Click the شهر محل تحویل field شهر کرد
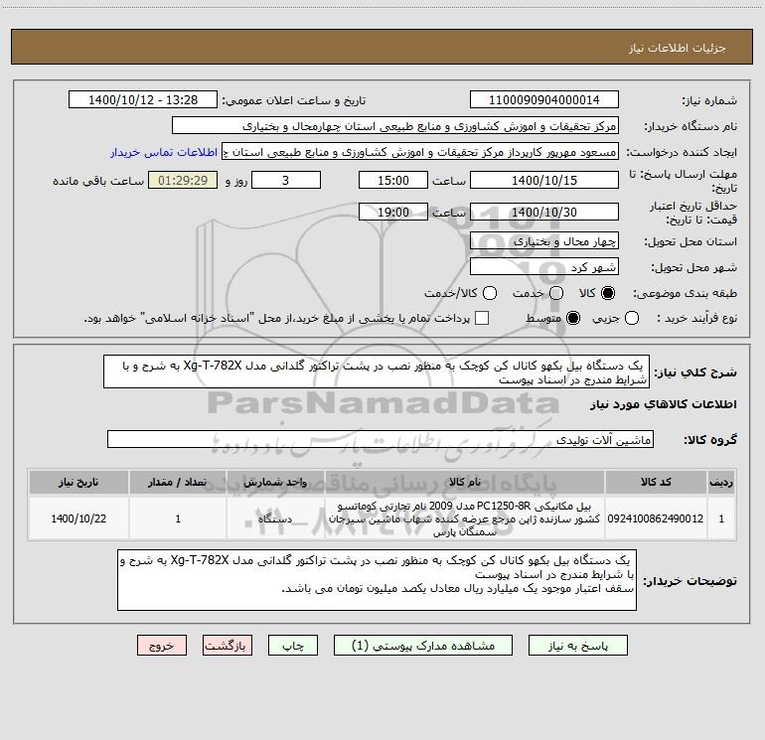765x740 pixels. [544, 267]
